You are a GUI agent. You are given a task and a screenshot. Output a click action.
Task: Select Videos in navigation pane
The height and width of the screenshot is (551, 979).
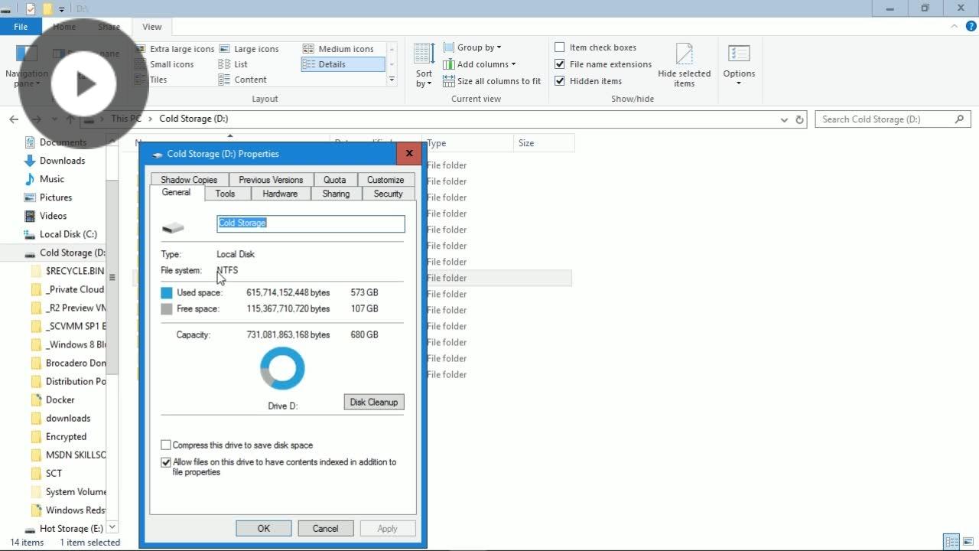pos(53,216)
